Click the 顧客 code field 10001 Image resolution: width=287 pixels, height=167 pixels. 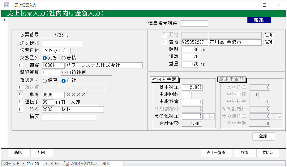tap(53, 65)
